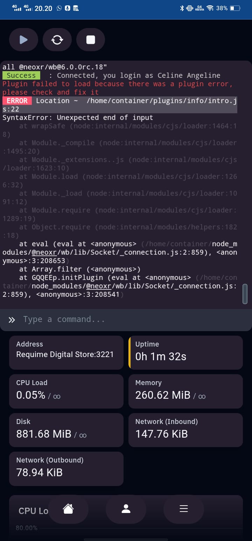Screen dimensions: 252x541
Task: Select the Disk usage card
Action: click(x=66, y=430)
